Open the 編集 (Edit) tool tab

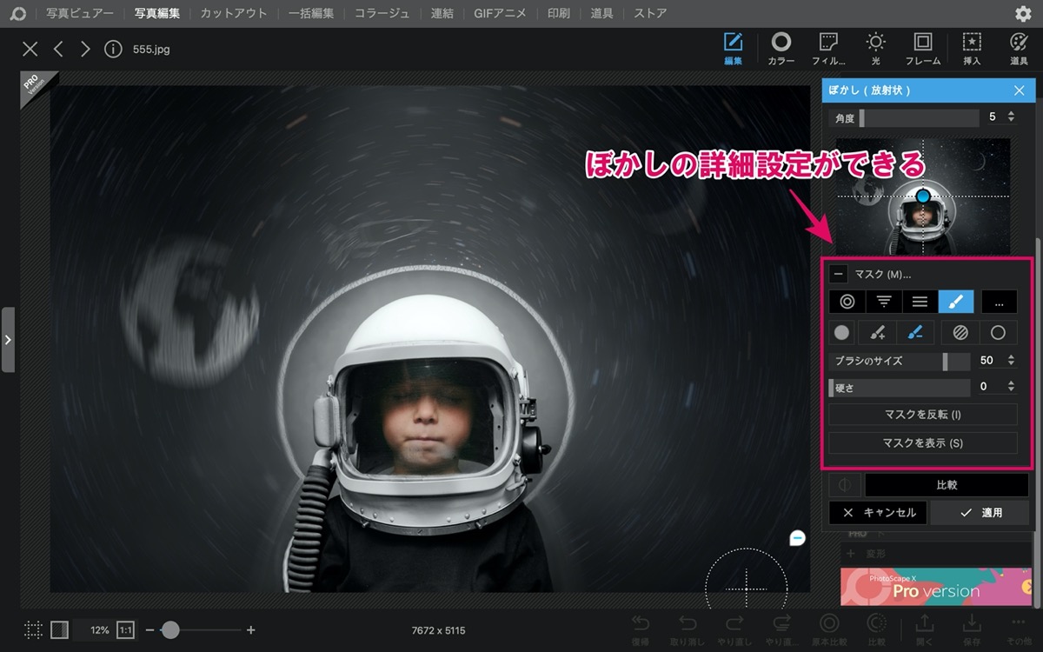[733, 49]
